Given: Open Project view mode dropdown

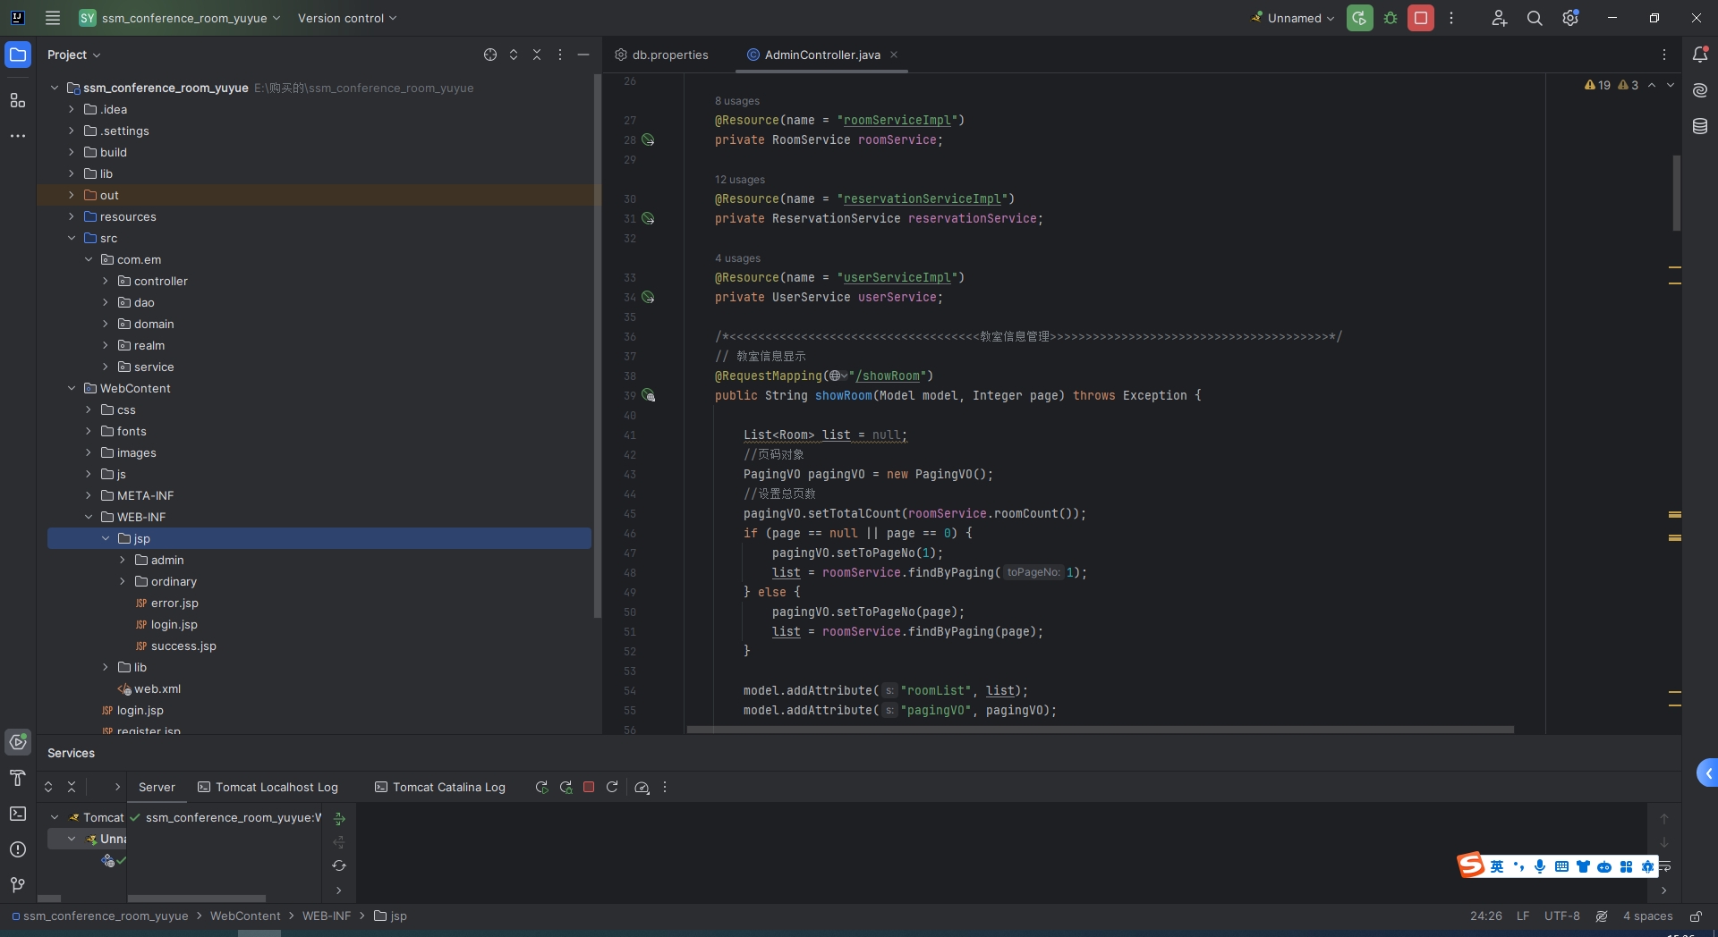Looking at the screenshot, I should [73, 55].
